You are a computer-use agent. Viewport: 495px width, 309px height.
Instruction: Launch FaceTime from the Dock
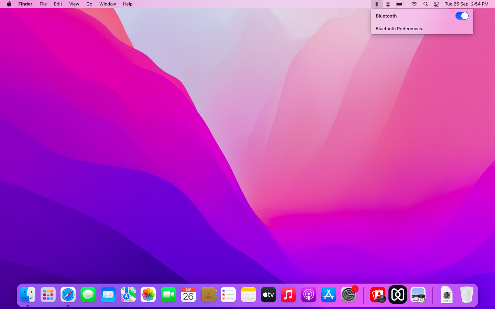click(168, 295)
